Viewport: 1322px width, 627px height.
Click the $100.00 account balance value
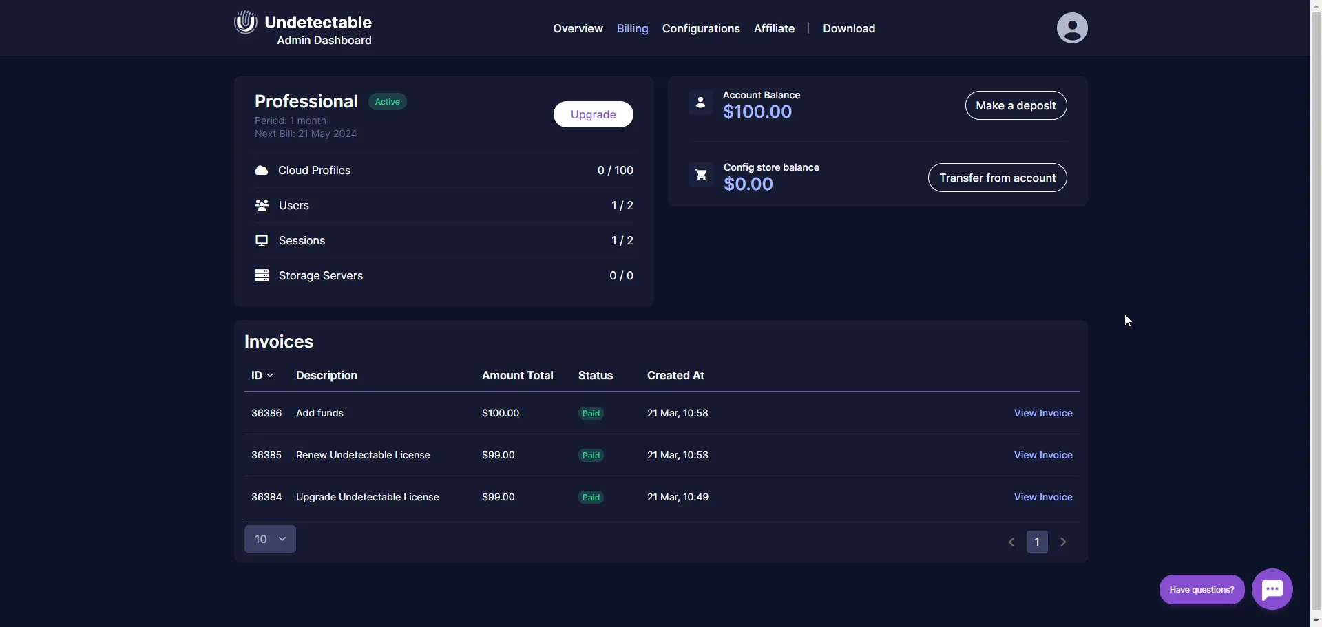[x=757, y=111]
